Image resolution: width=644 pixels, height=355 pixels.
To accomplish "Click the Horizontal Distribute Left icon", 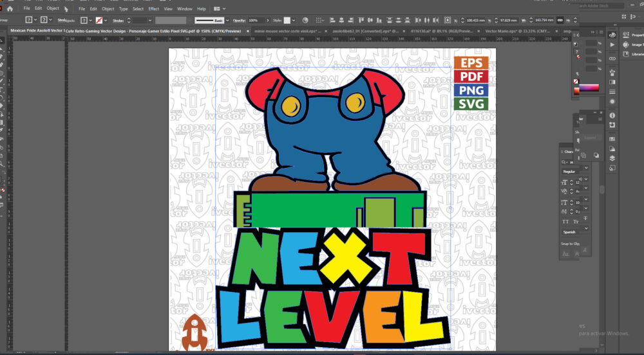I will [418, 20].
